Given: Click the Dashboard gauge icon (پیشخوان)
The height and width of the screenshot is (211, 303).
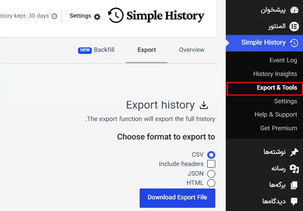Looking at the screenshot, I should pyautogui.click(x=294, y=10).
